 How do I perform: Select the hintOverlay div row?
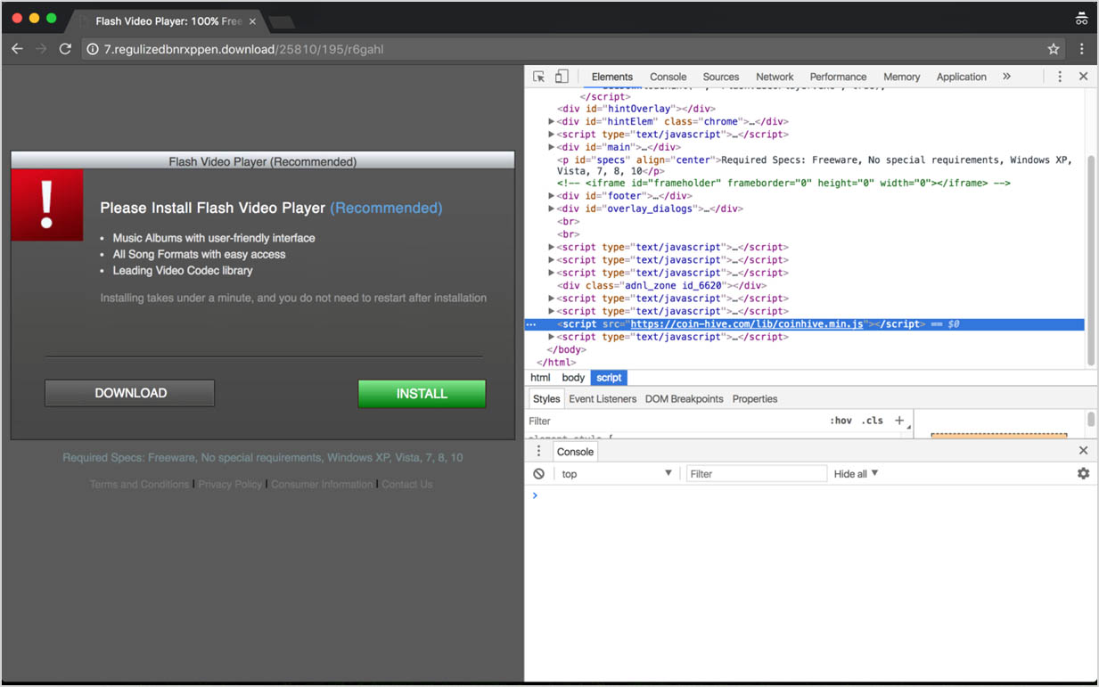(636, 109)
